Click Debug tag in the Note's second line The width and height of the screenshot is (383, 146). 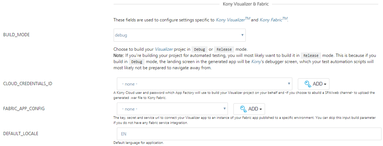[137, 62]
